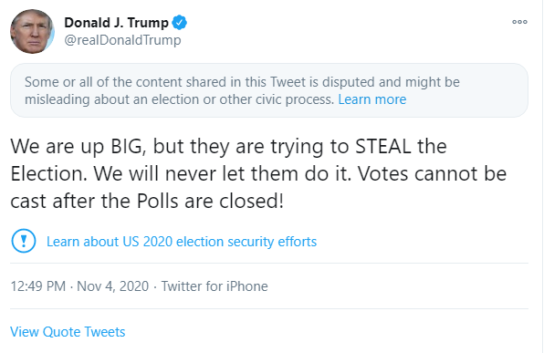Click the phrase Polls are closed!

click(210, 201)
